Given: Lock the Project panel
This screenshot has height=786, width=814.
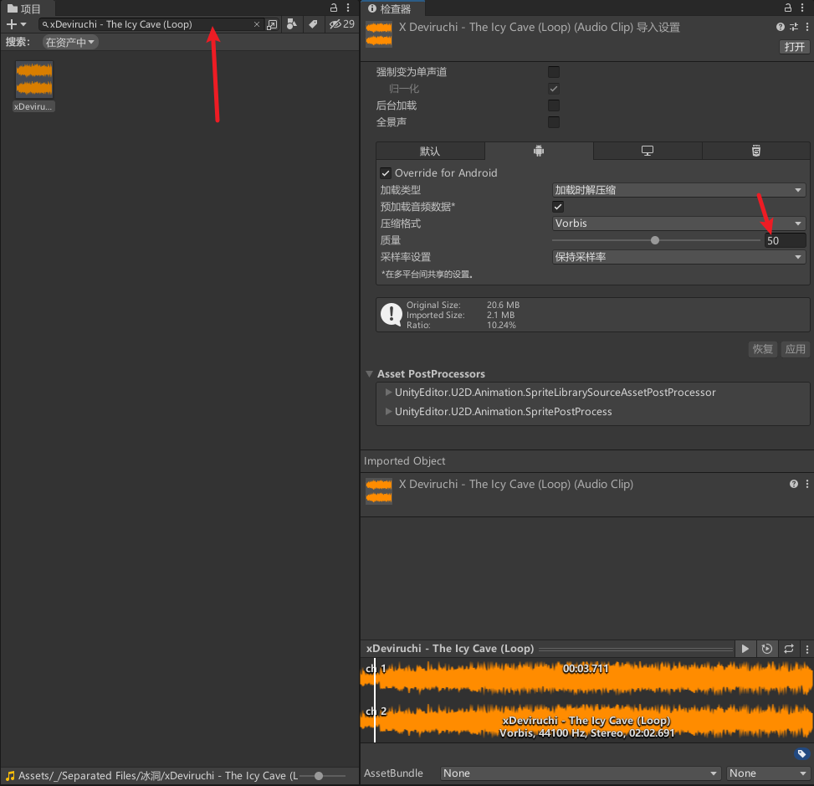Looking at the screenshot, I should coord(334,8).
